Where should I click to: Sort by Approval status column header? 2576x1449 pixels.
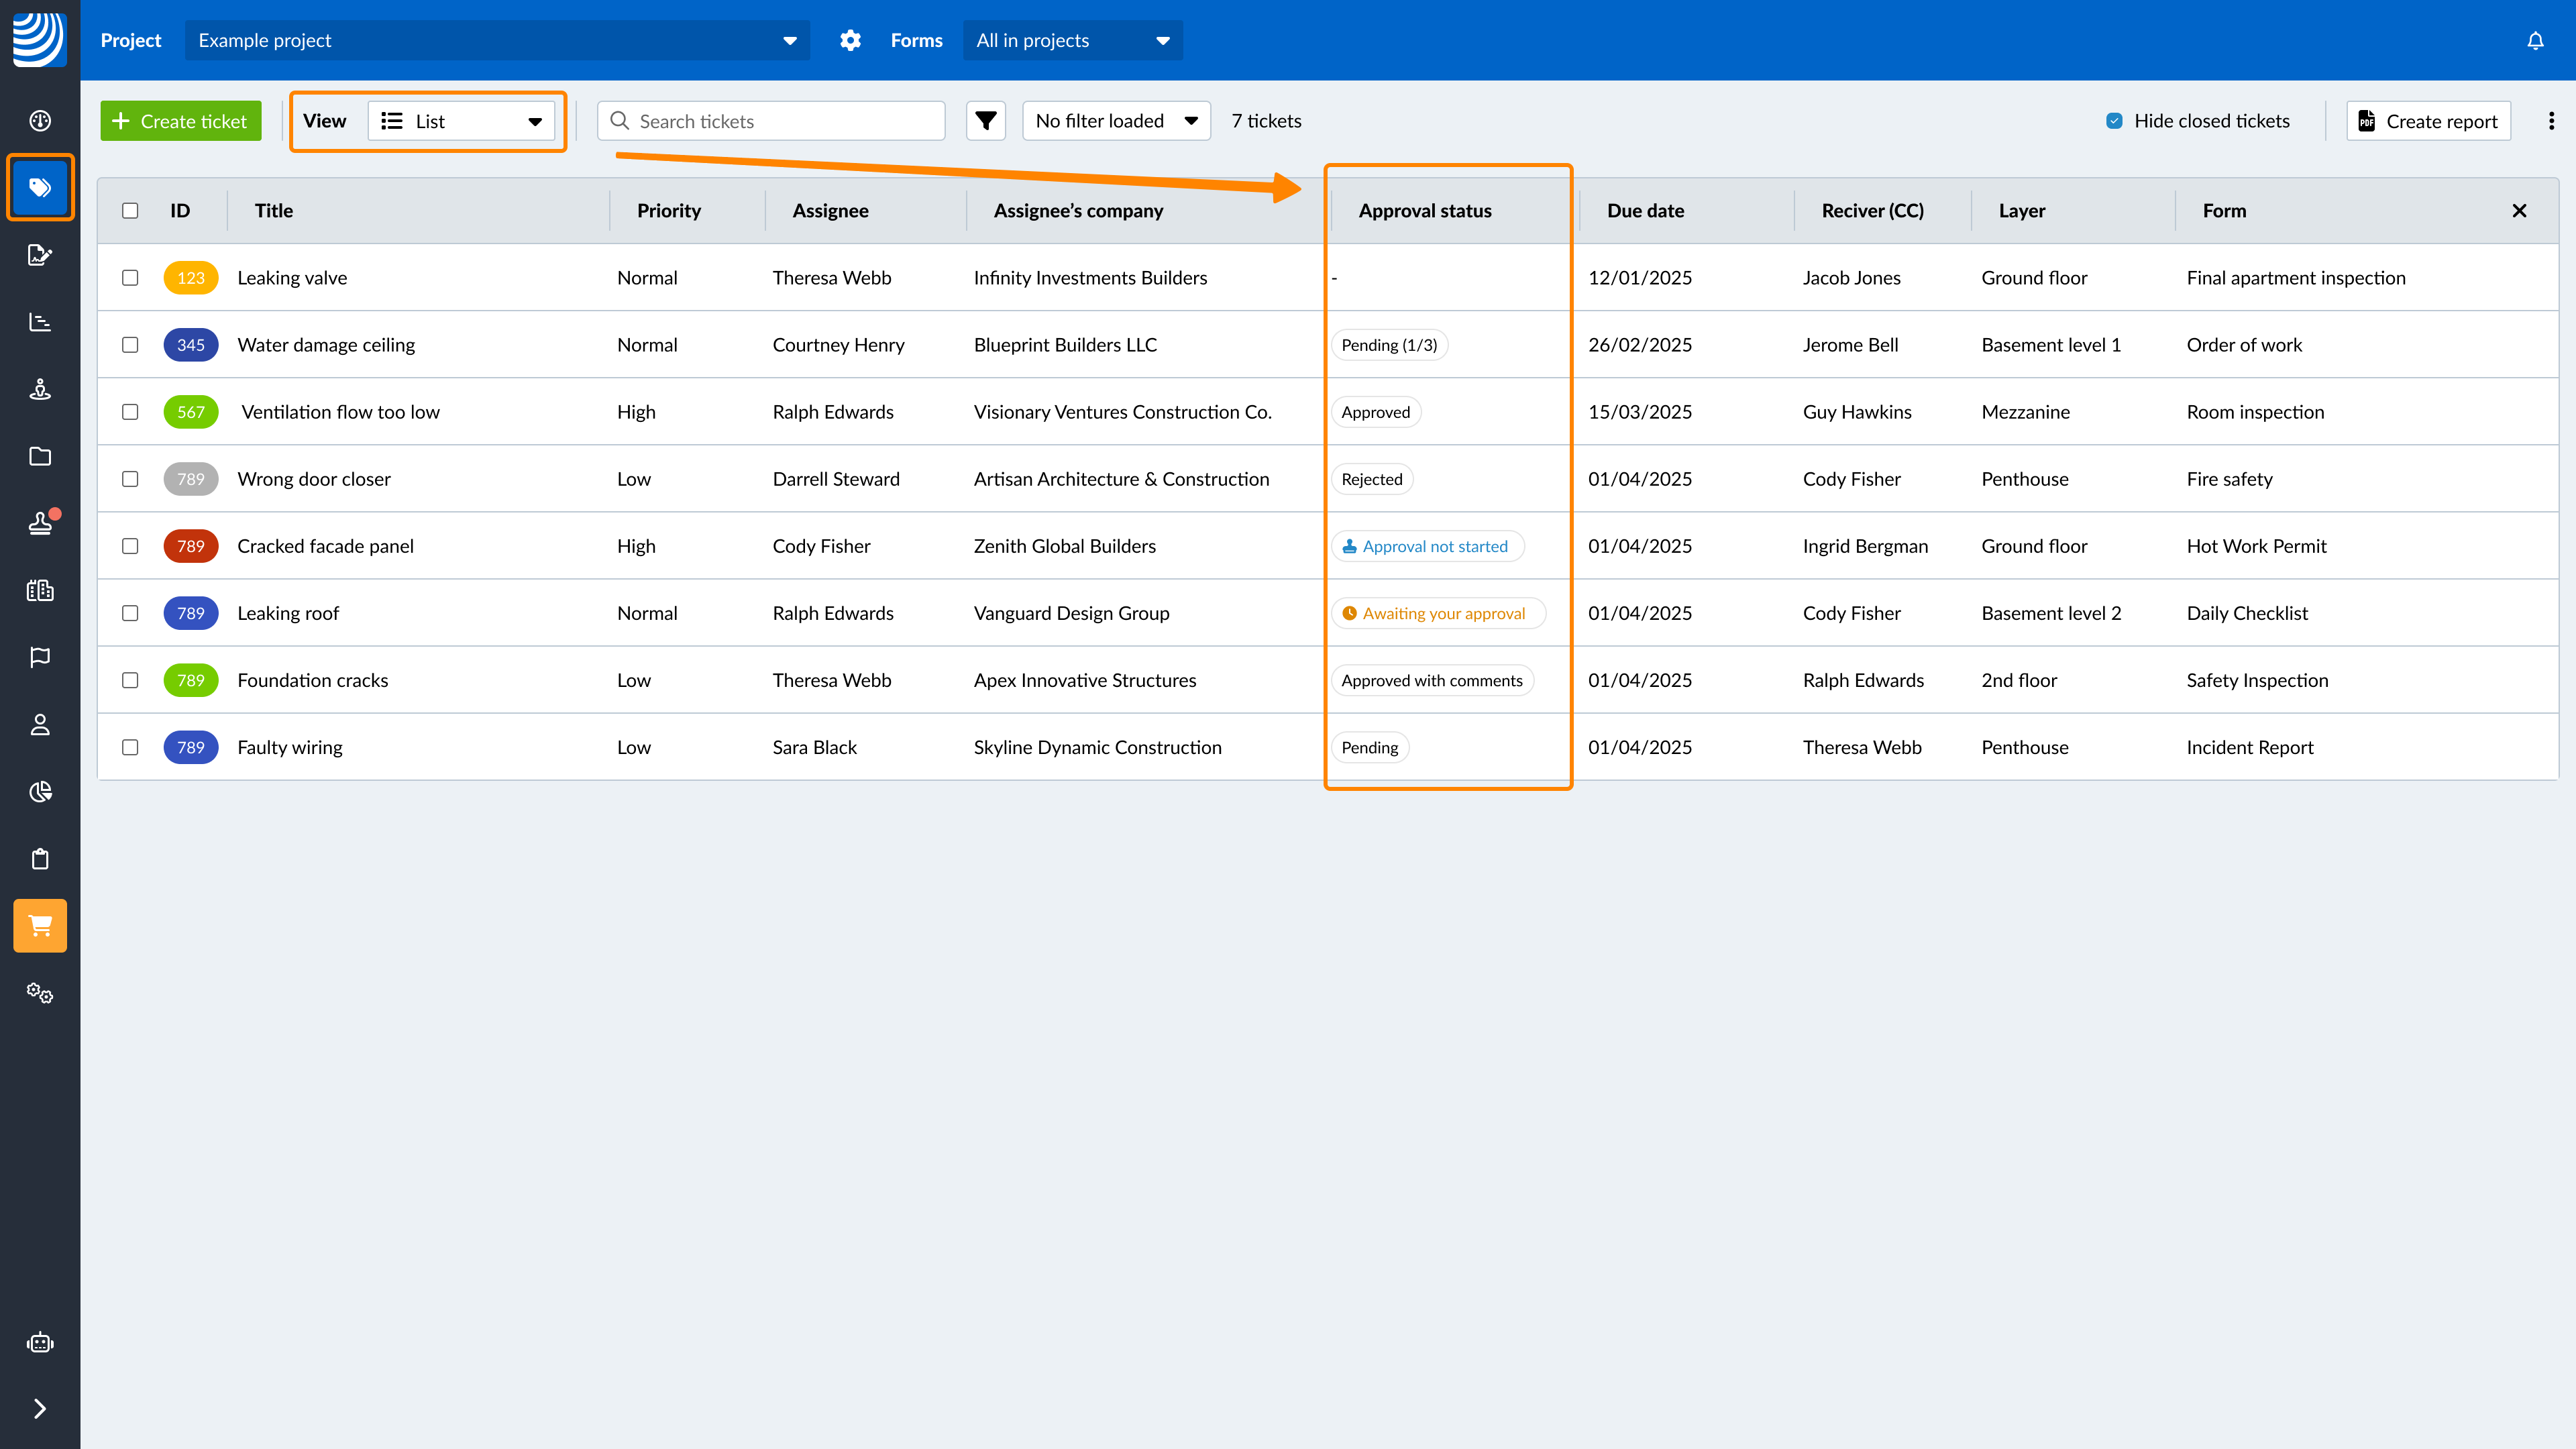pyautogui.click(x=1424, y=211)
